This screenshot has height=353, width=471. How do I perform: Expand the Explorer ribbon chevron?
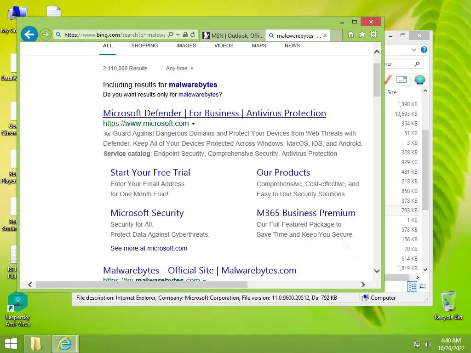coord(414,50)
